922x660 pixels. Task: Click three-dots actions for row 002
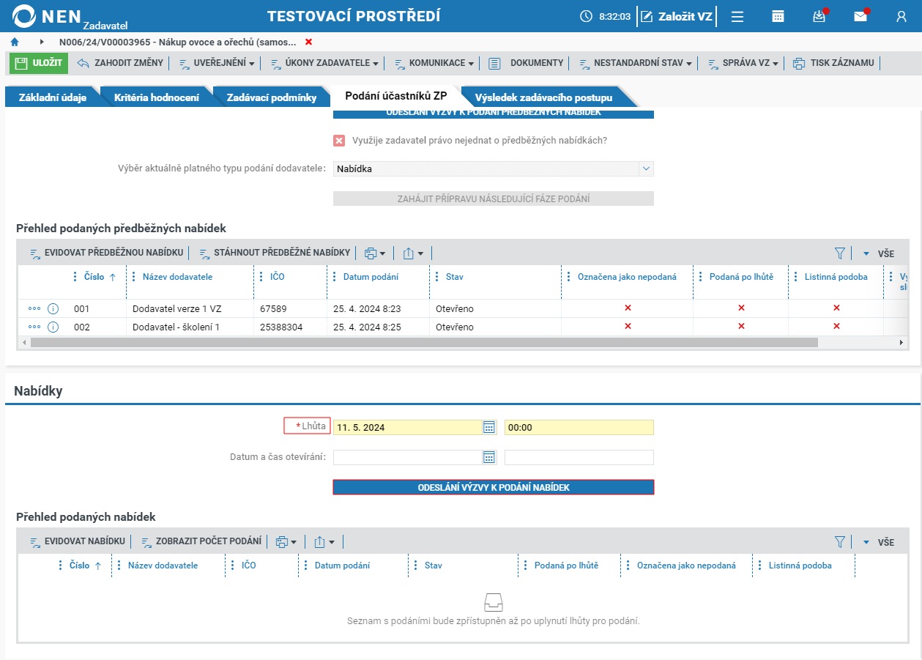[x=34, y=327]
